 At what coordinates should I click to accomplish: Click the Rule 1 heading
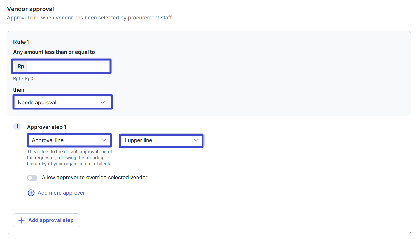tap(21, 42)
